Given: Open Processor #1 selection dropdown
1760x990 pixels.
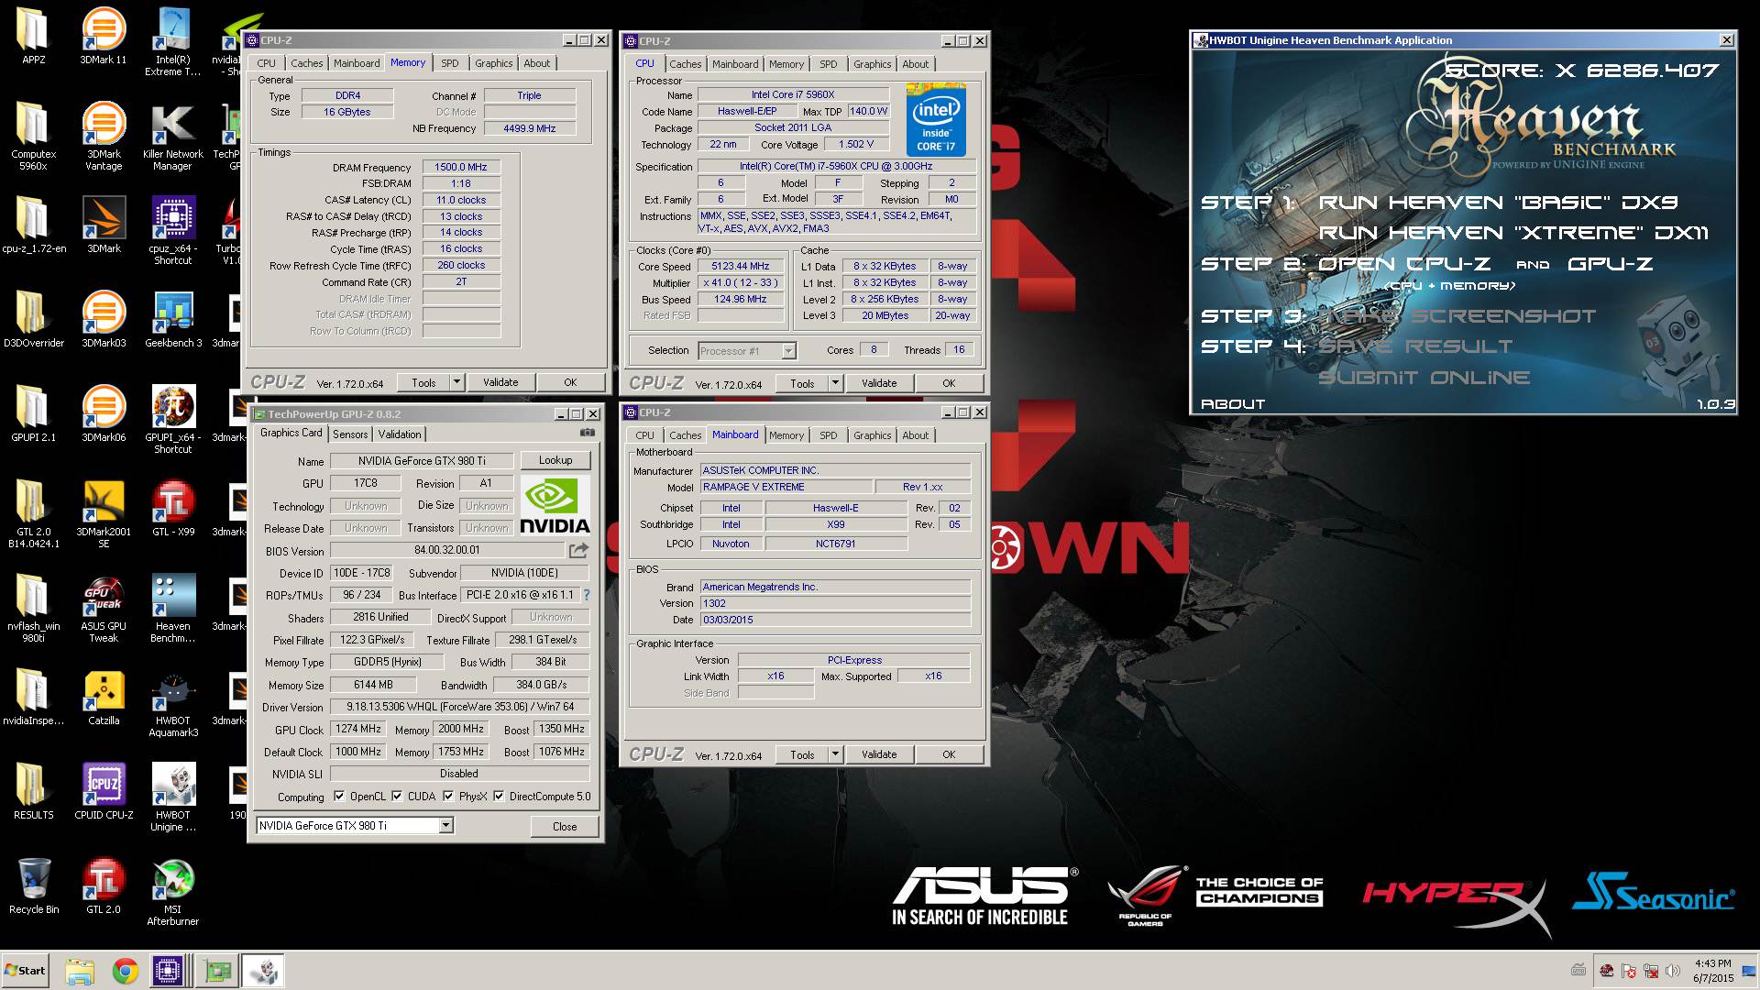Looking at the screenshot, I should coord(788,351).
